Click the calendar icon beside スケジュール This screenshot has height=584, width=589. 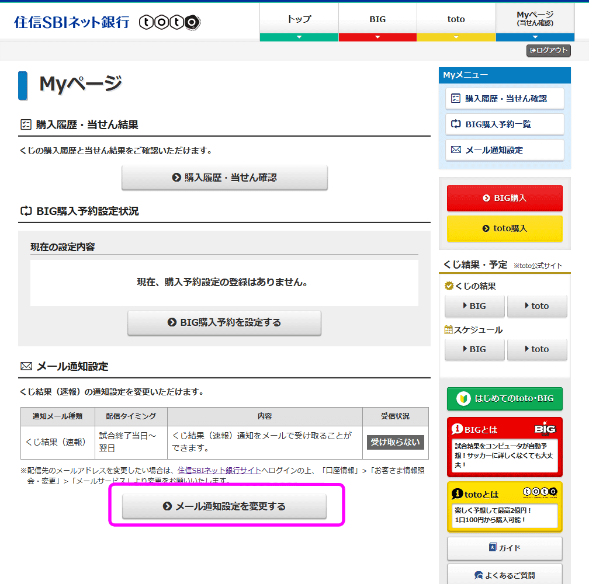tap(449, 330)
